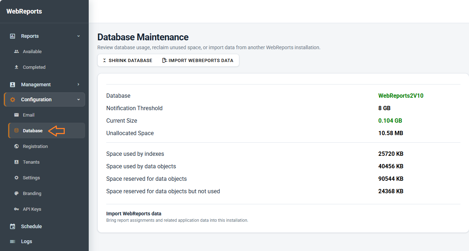The width and height of the screenshot is (469, 251).
Task: Click the Database Maintenance heading
Action: (x=143, y=37)
